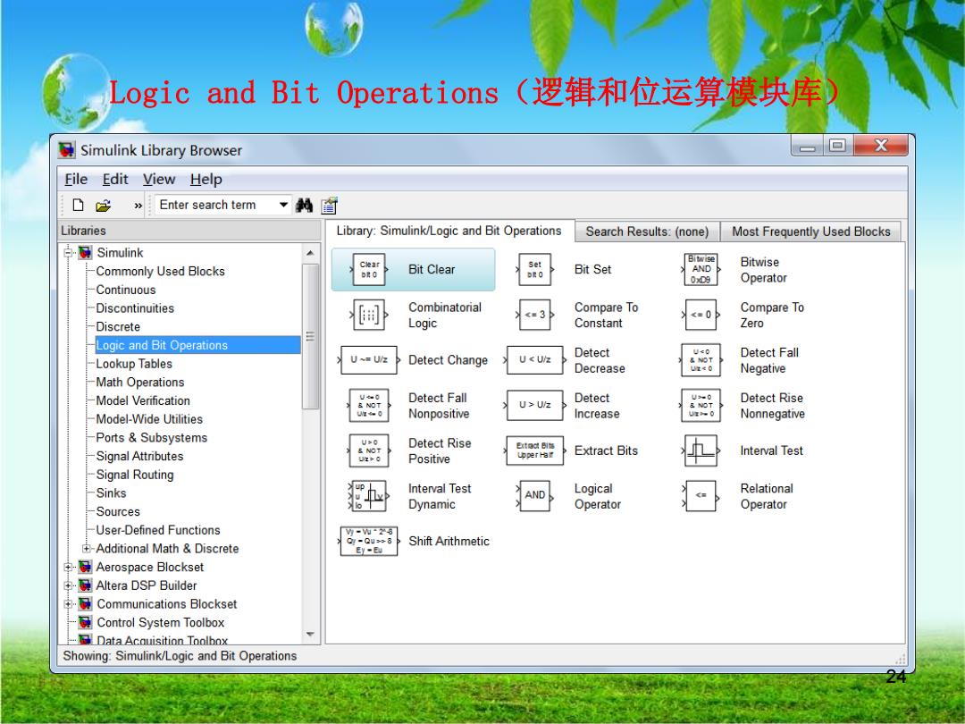Select the Shift Arithmetic block icon
This screenshot has height=724, width=965.
[x=369, y=541]
